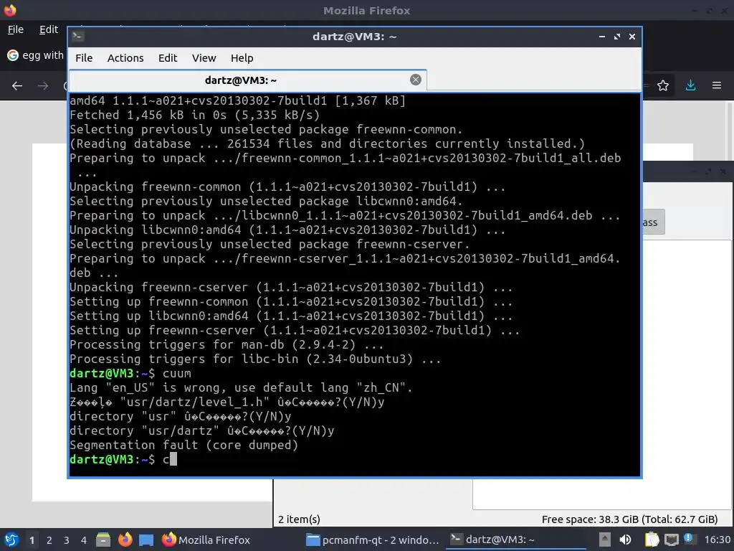Open the terminal View menu
The width and height of the screenshot is (734, 551).
click(204, 58)
